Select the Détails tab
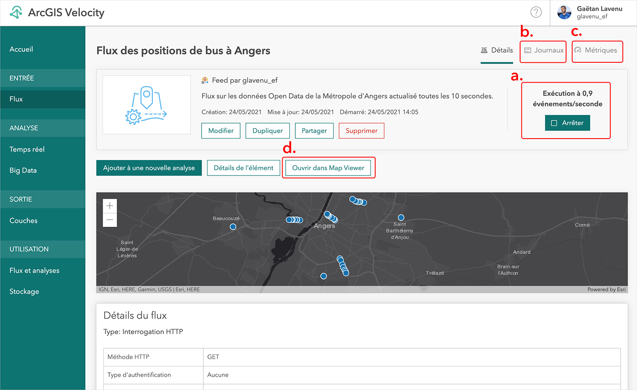Screen dimensions: 637x390 497,50
